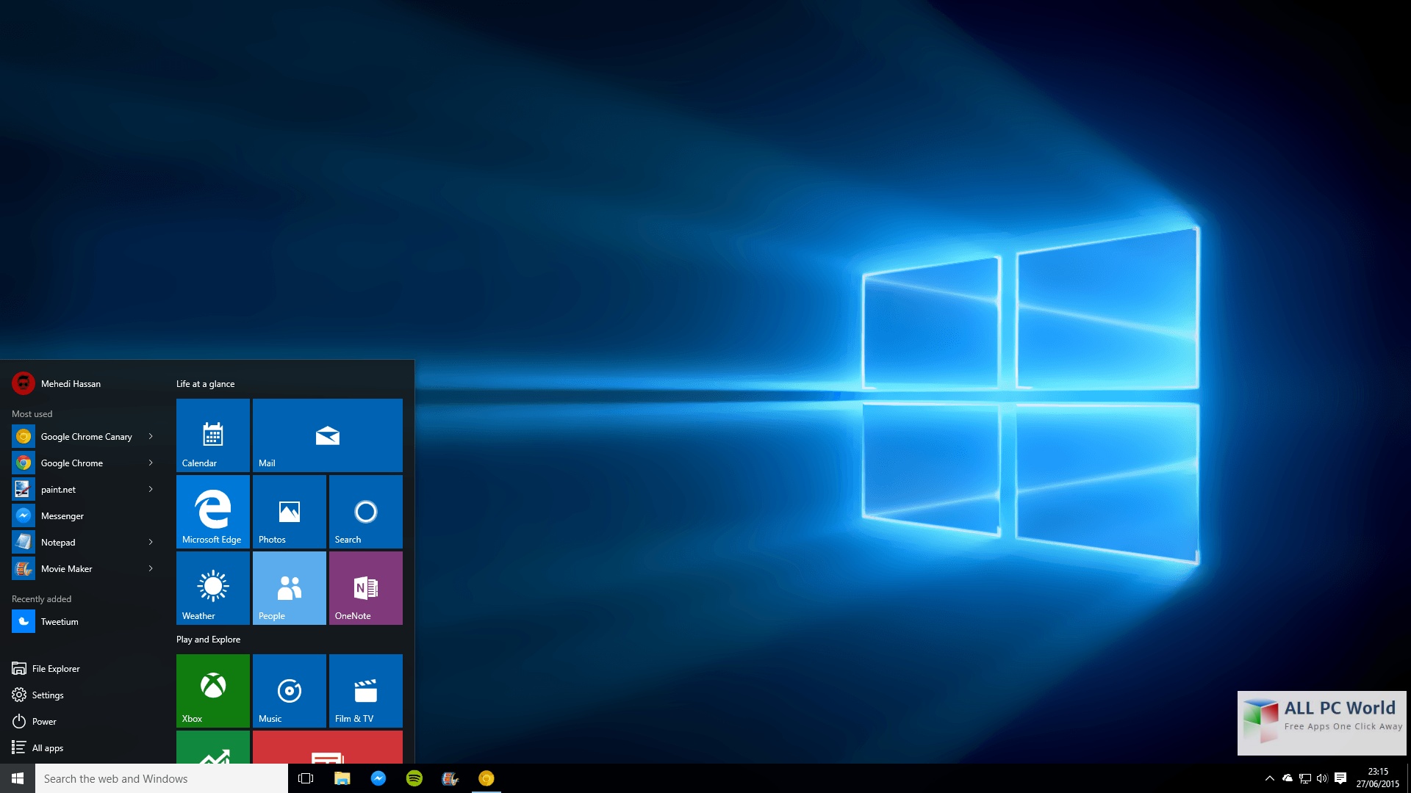Open the Weather tile
Viewport: 1411px width, 793px height.
[213, 587]
